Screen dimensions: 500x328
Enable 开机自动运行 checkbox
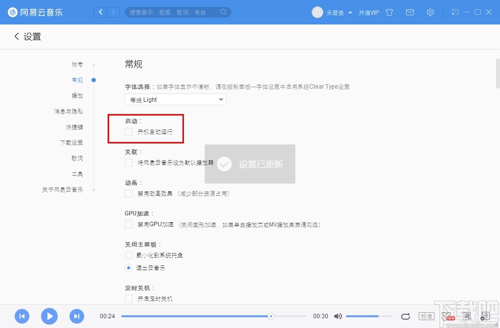pos(129,132)
